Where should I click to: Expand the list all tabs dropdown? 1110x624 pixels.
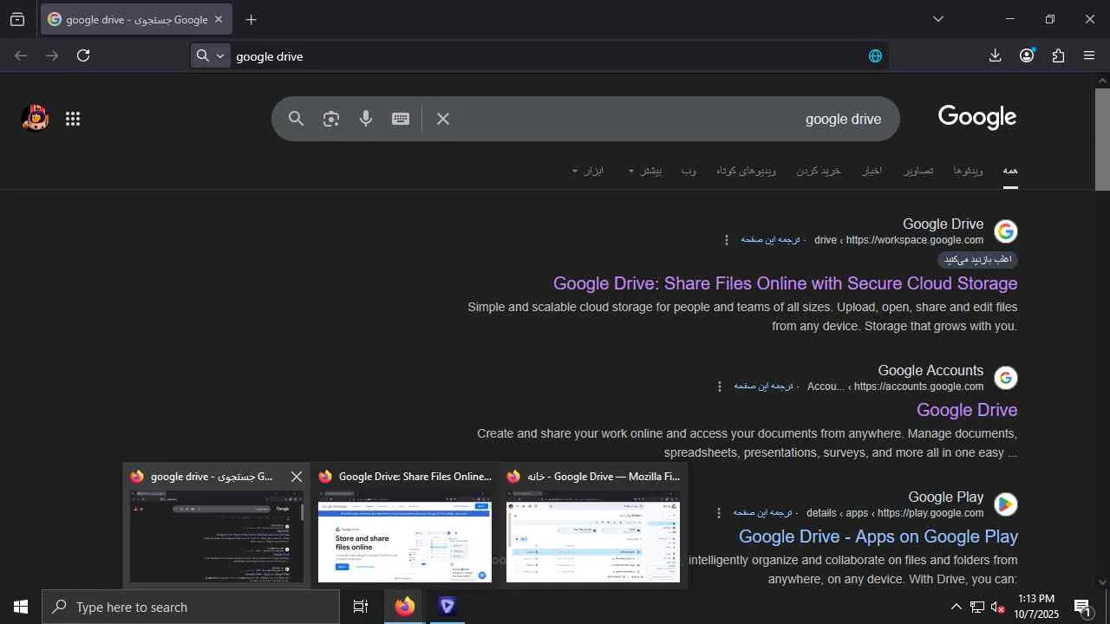tap(938, 19)
